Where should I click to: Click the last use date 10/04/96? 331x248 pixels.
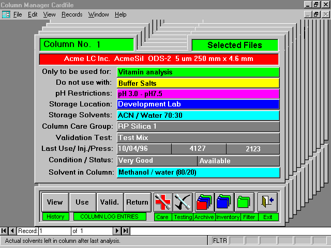pos(144,149)
